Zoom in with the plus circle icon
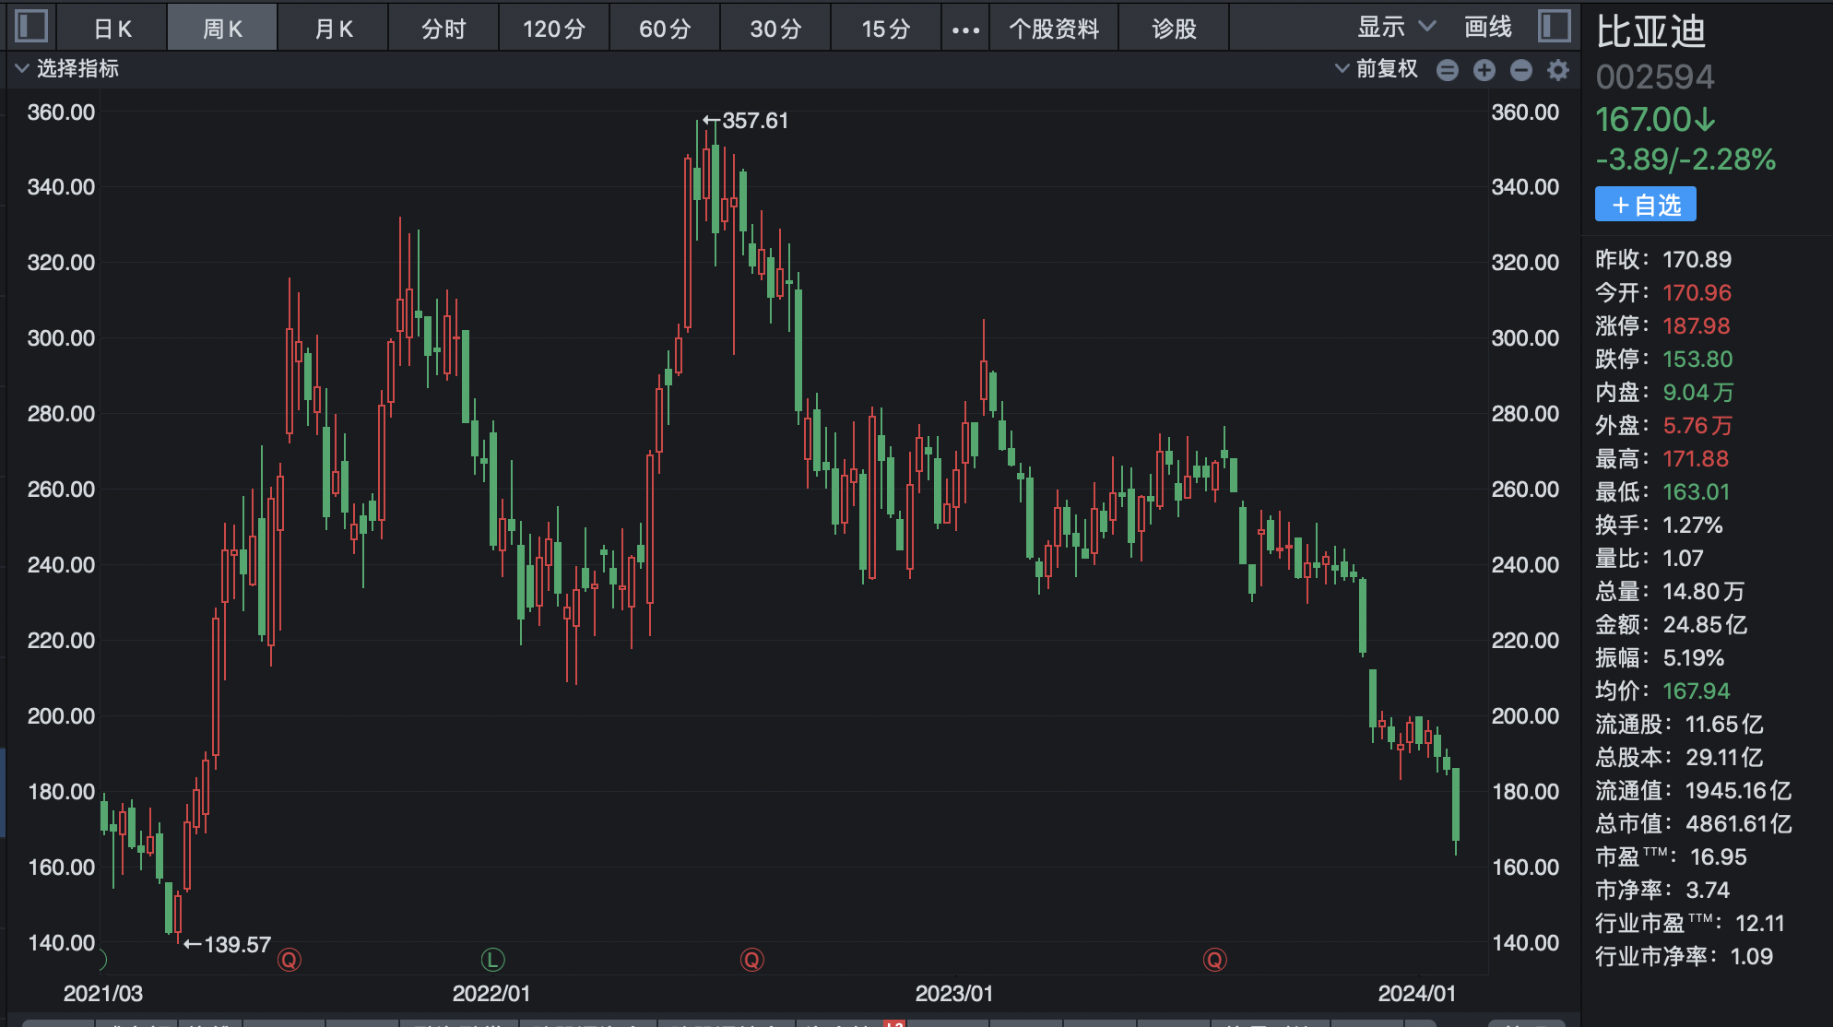Image resolution: width=1833 pixels, height=1027 pixels. [x=1484, y=70]
